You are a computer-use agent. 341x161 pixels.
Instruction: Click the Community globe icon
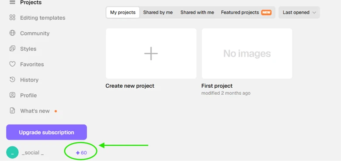pyautogui.click(x=12, y=33)
